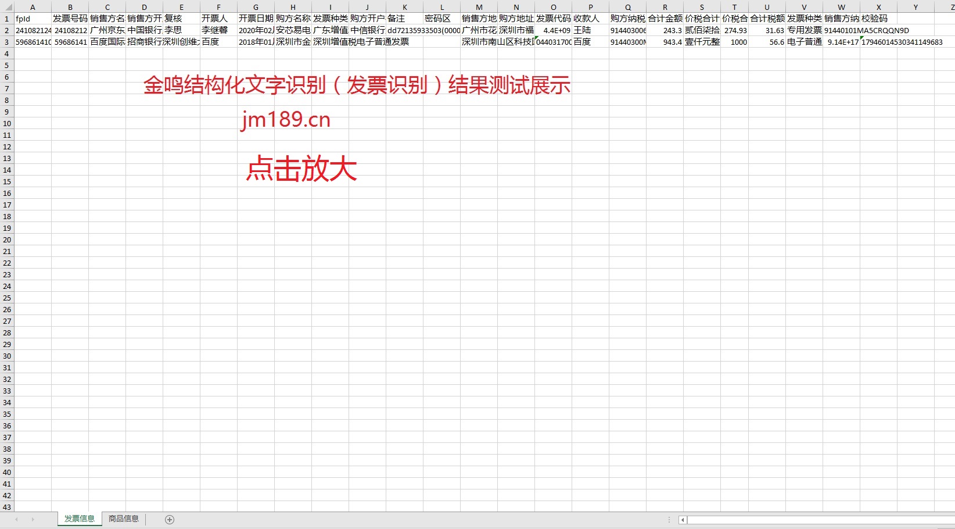Click the horizontal scrollbar left arrow
955x529 pixels.
683,520
